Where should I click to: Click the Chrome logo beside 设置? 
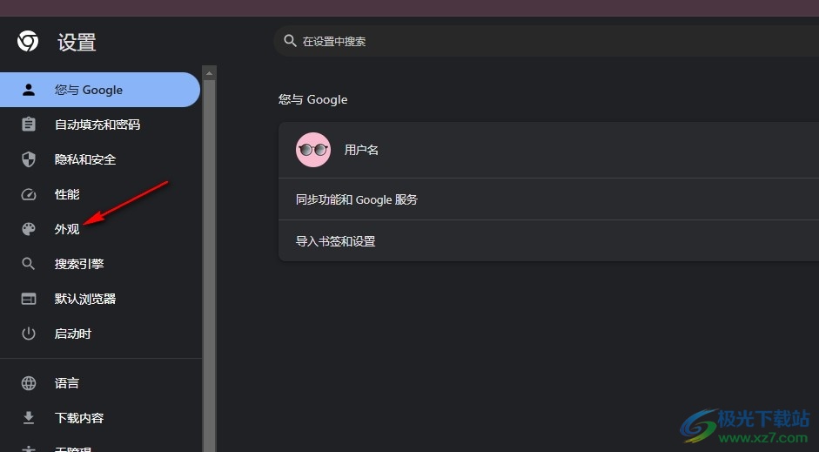click(x=28, y=41)
